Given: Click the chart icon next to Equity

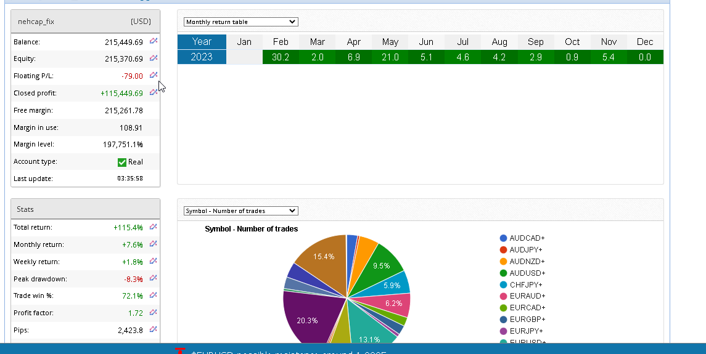Looking at the screenshot, I should [154, 58].
